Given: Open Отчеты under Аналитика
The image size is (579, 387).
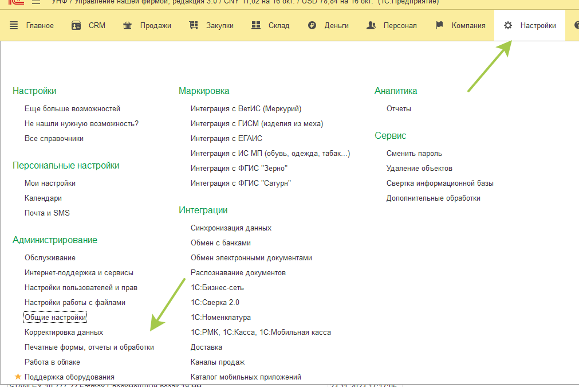Looking at the screenshot, I should pos(399,108).
